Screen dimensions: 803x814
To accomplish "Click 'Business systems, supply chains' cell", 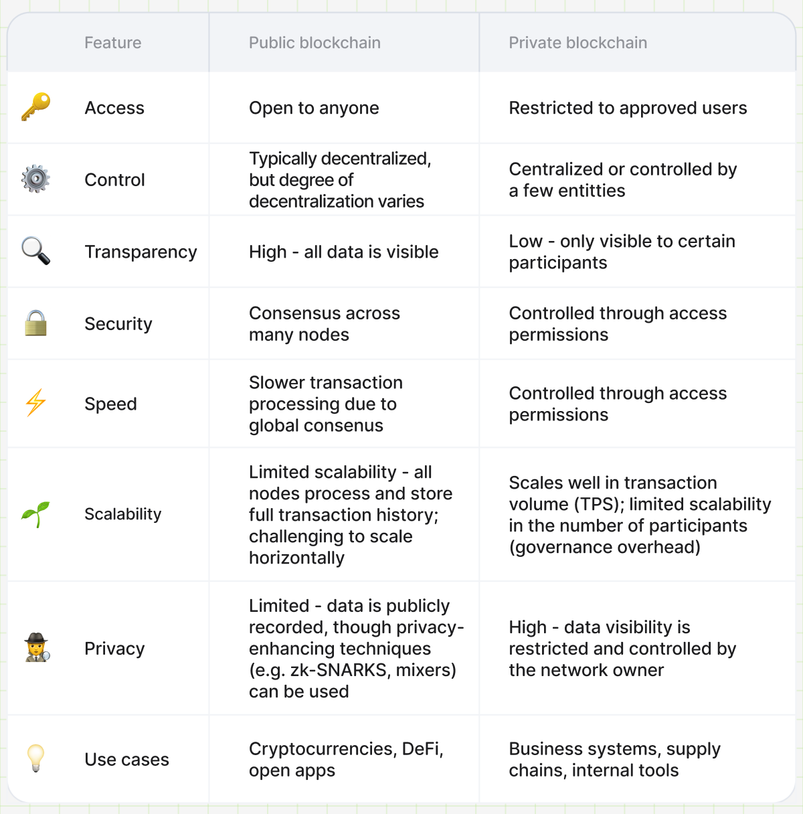I will click(x=615, y=759).
